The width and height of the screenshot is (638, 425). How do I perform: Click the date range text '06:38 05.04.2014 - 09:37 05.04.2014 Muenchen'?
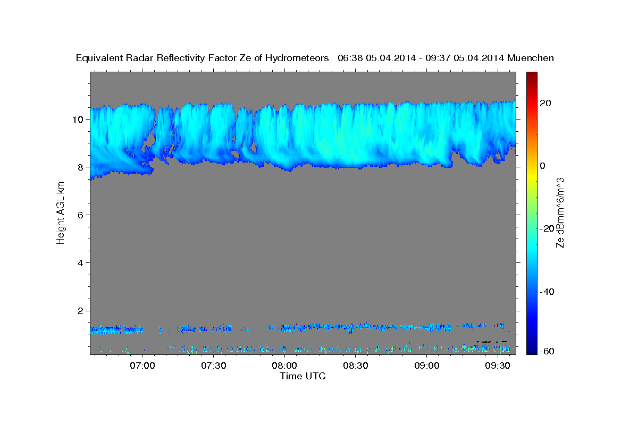coord(446,58)
